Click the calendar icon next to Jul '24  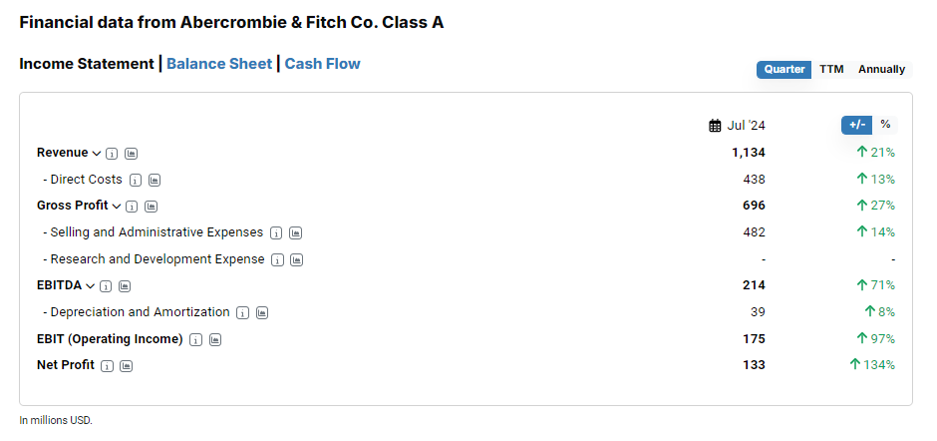pos(715,126)
